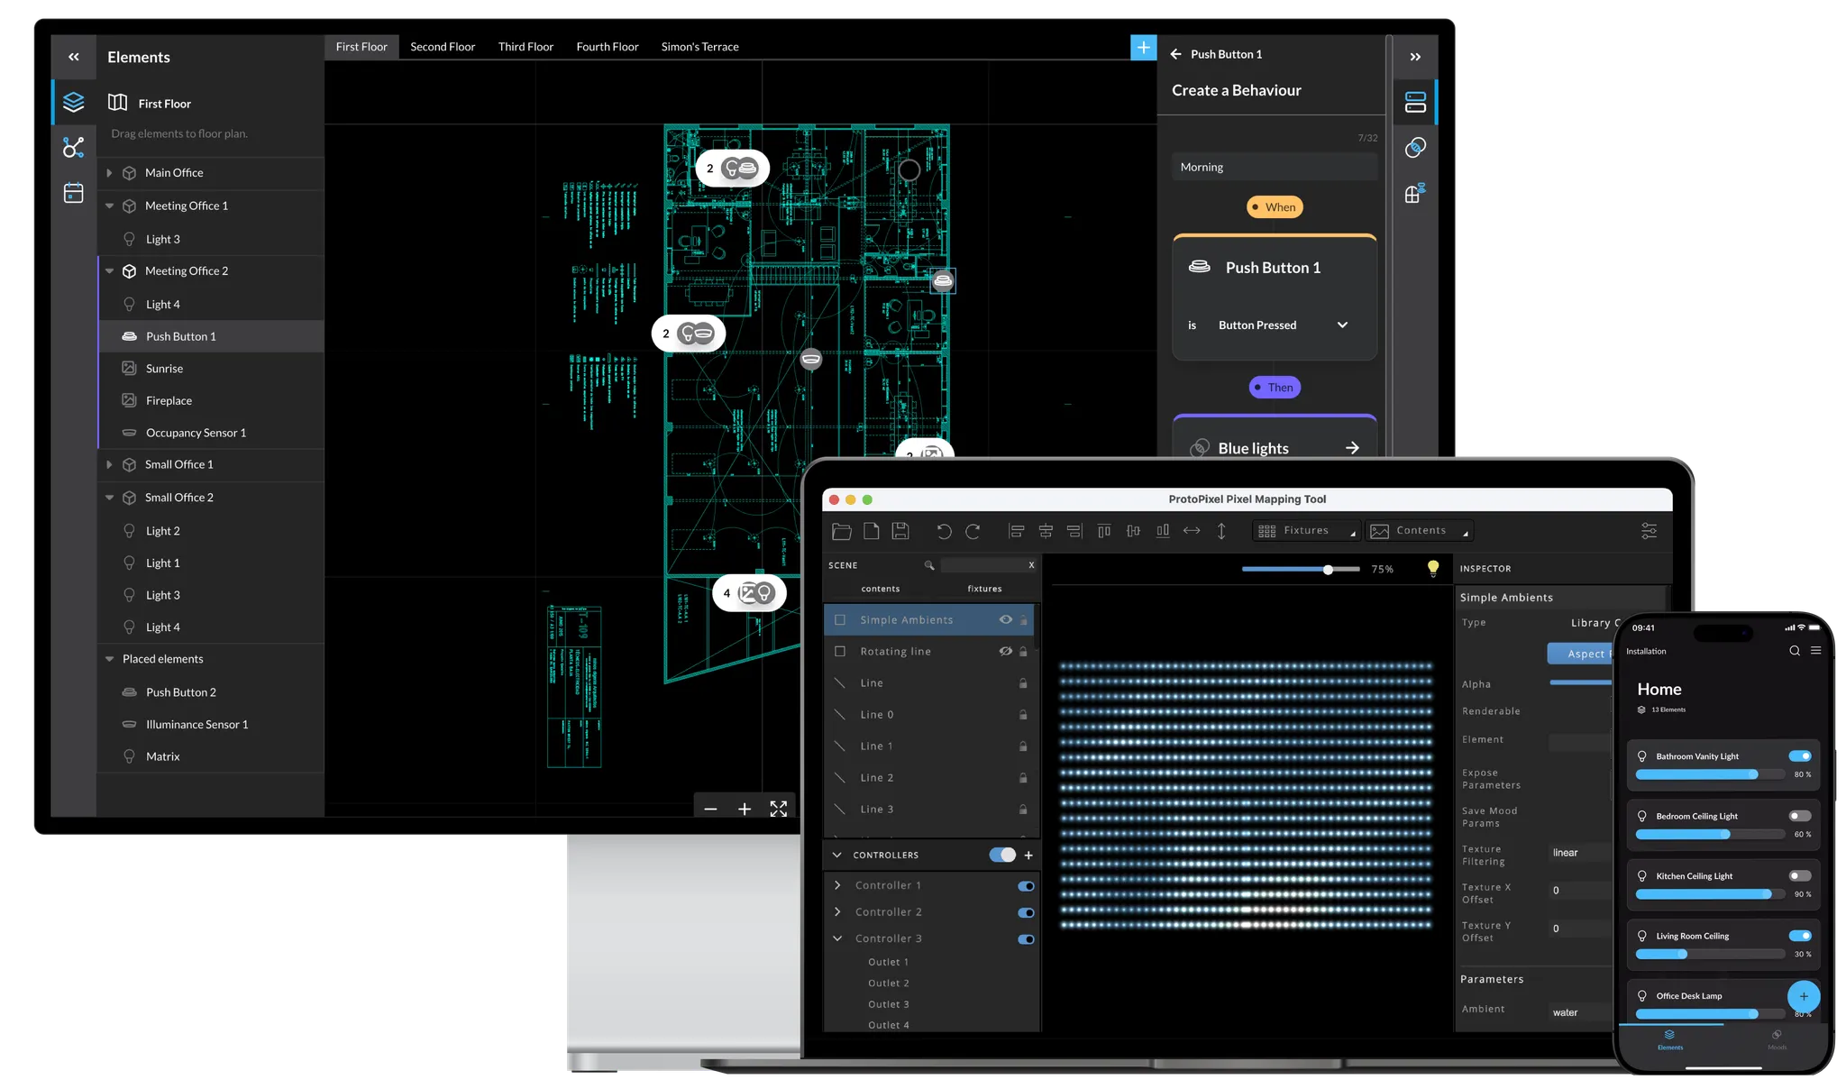This screenshot has width=1846, height=1089.
Task: Open the Fixtures dropdown in toolbar
Action: [x=1306, y=531]
